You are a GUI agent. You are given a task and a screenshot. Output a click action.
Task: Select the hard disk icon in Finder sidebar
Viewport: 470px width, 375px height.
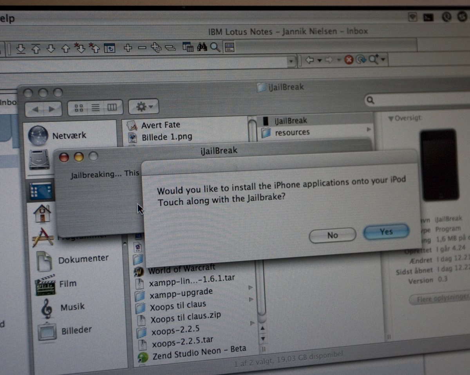(x=39, y=159)
